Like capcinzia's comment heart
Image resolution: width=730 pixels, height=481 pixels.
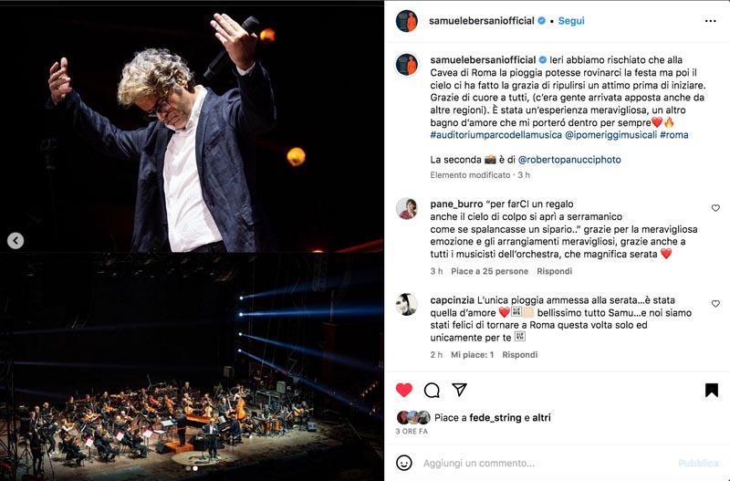pyautogui.click(x=715, y=304)
